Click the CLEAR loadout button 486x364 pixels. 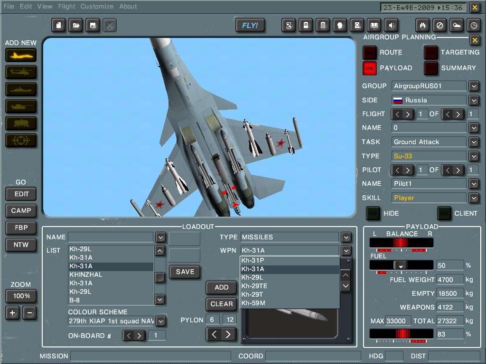[221, 304]
